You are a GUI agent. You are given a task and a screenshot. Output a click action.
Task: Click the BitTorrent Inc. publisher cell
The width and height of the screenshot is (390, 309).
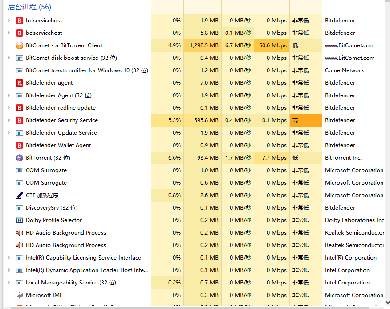coord(343,158)
